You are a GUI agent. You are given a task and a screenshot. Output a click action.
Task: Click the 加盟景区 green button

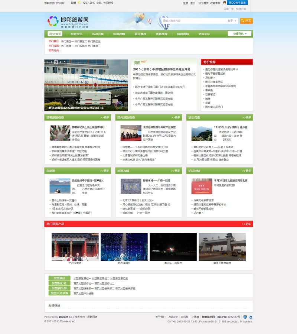click(59, 278)
